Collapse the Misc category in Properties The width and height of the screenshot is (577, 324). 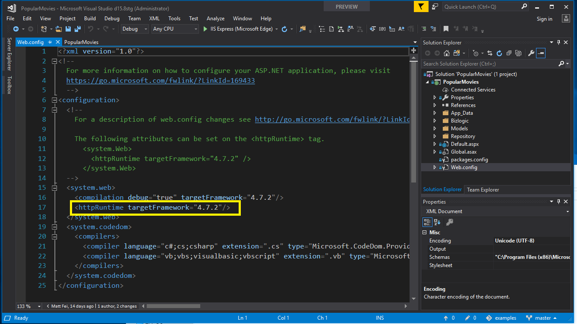(x=425, y=233)
